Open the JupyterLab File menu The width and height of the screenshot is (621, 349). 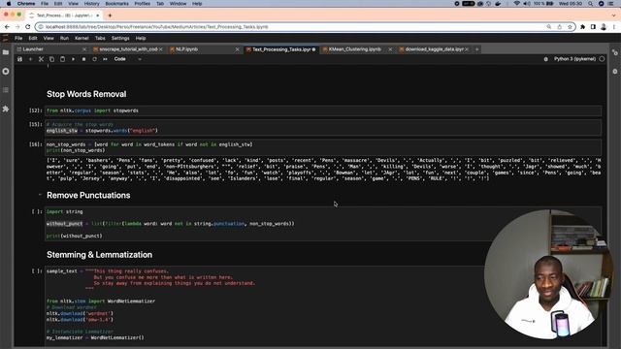(18, 39)
